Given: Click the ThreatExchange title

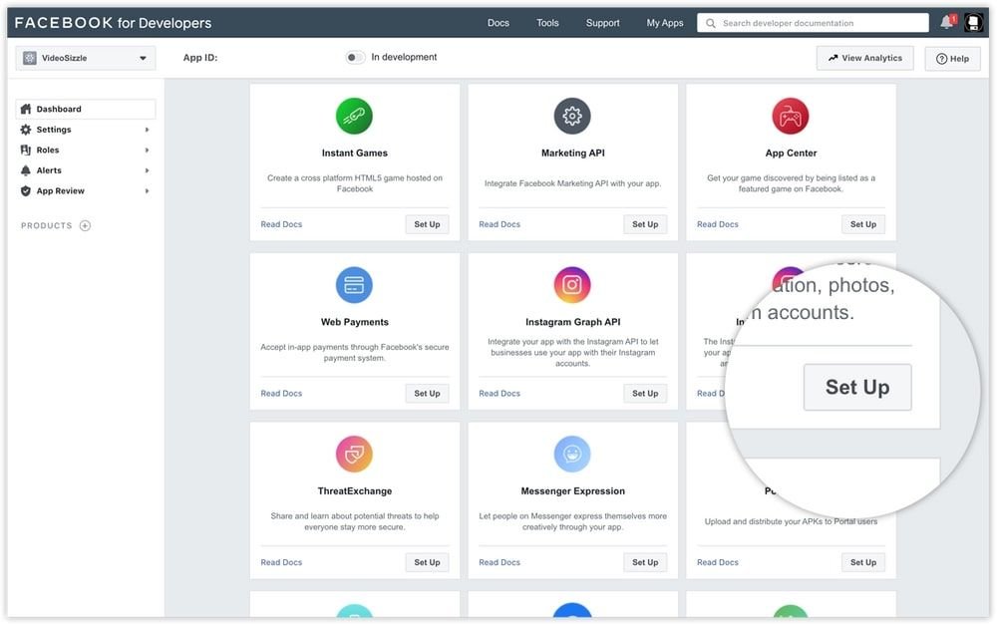Looking at the screenshot, I should tap(354, 491).
